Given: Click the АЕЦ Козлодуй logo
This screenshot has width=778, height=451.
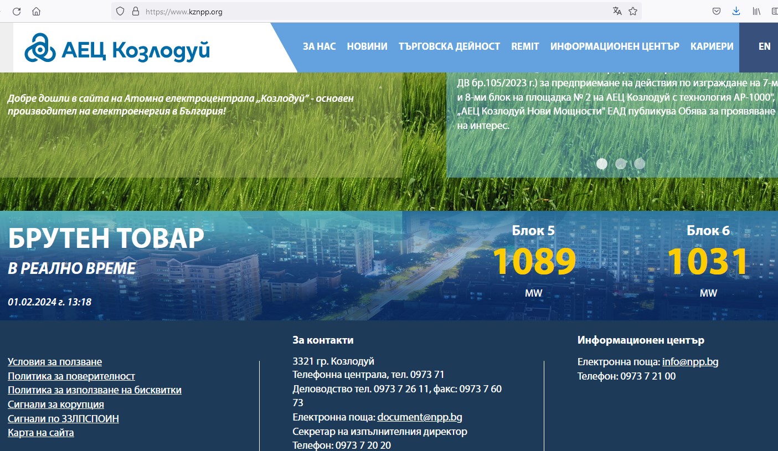Looking at the screenshot, I should [x=117, y=48].
